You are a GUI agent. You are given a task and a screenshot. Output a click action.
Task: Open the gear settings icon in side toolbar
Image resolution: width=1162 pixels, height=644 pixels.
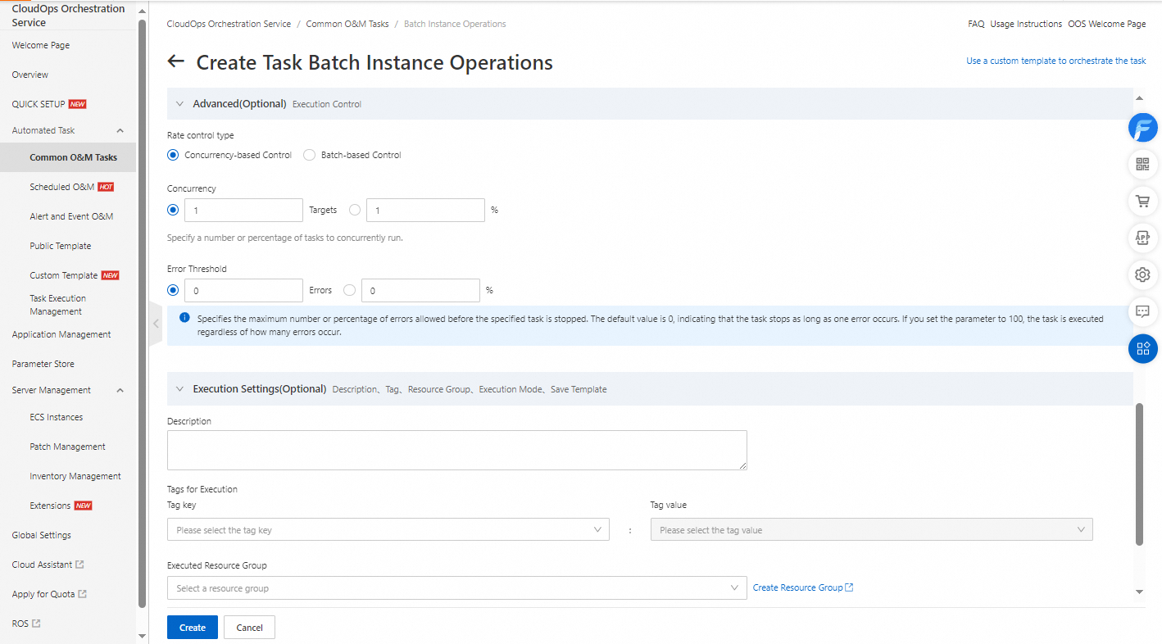1143,274
